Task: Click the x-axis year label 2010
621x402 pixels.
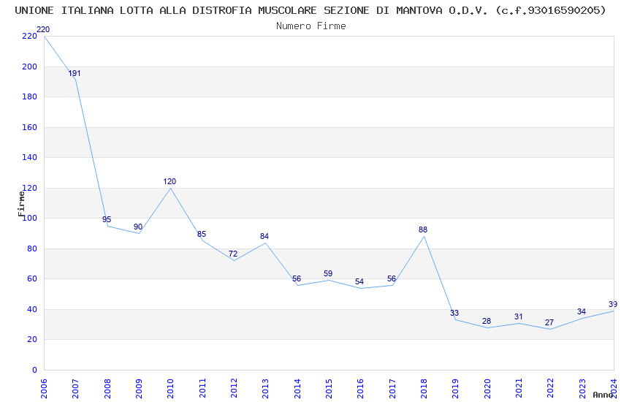Action: [x=171, y=388]
